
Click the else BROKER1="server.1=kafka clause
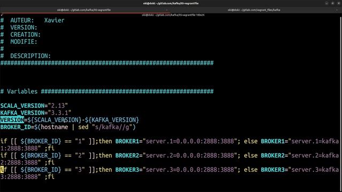[x=291, y=141]
